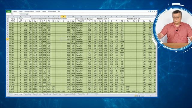
Task: Open the Вид ribbon tab
Action: tap(59, 11)
